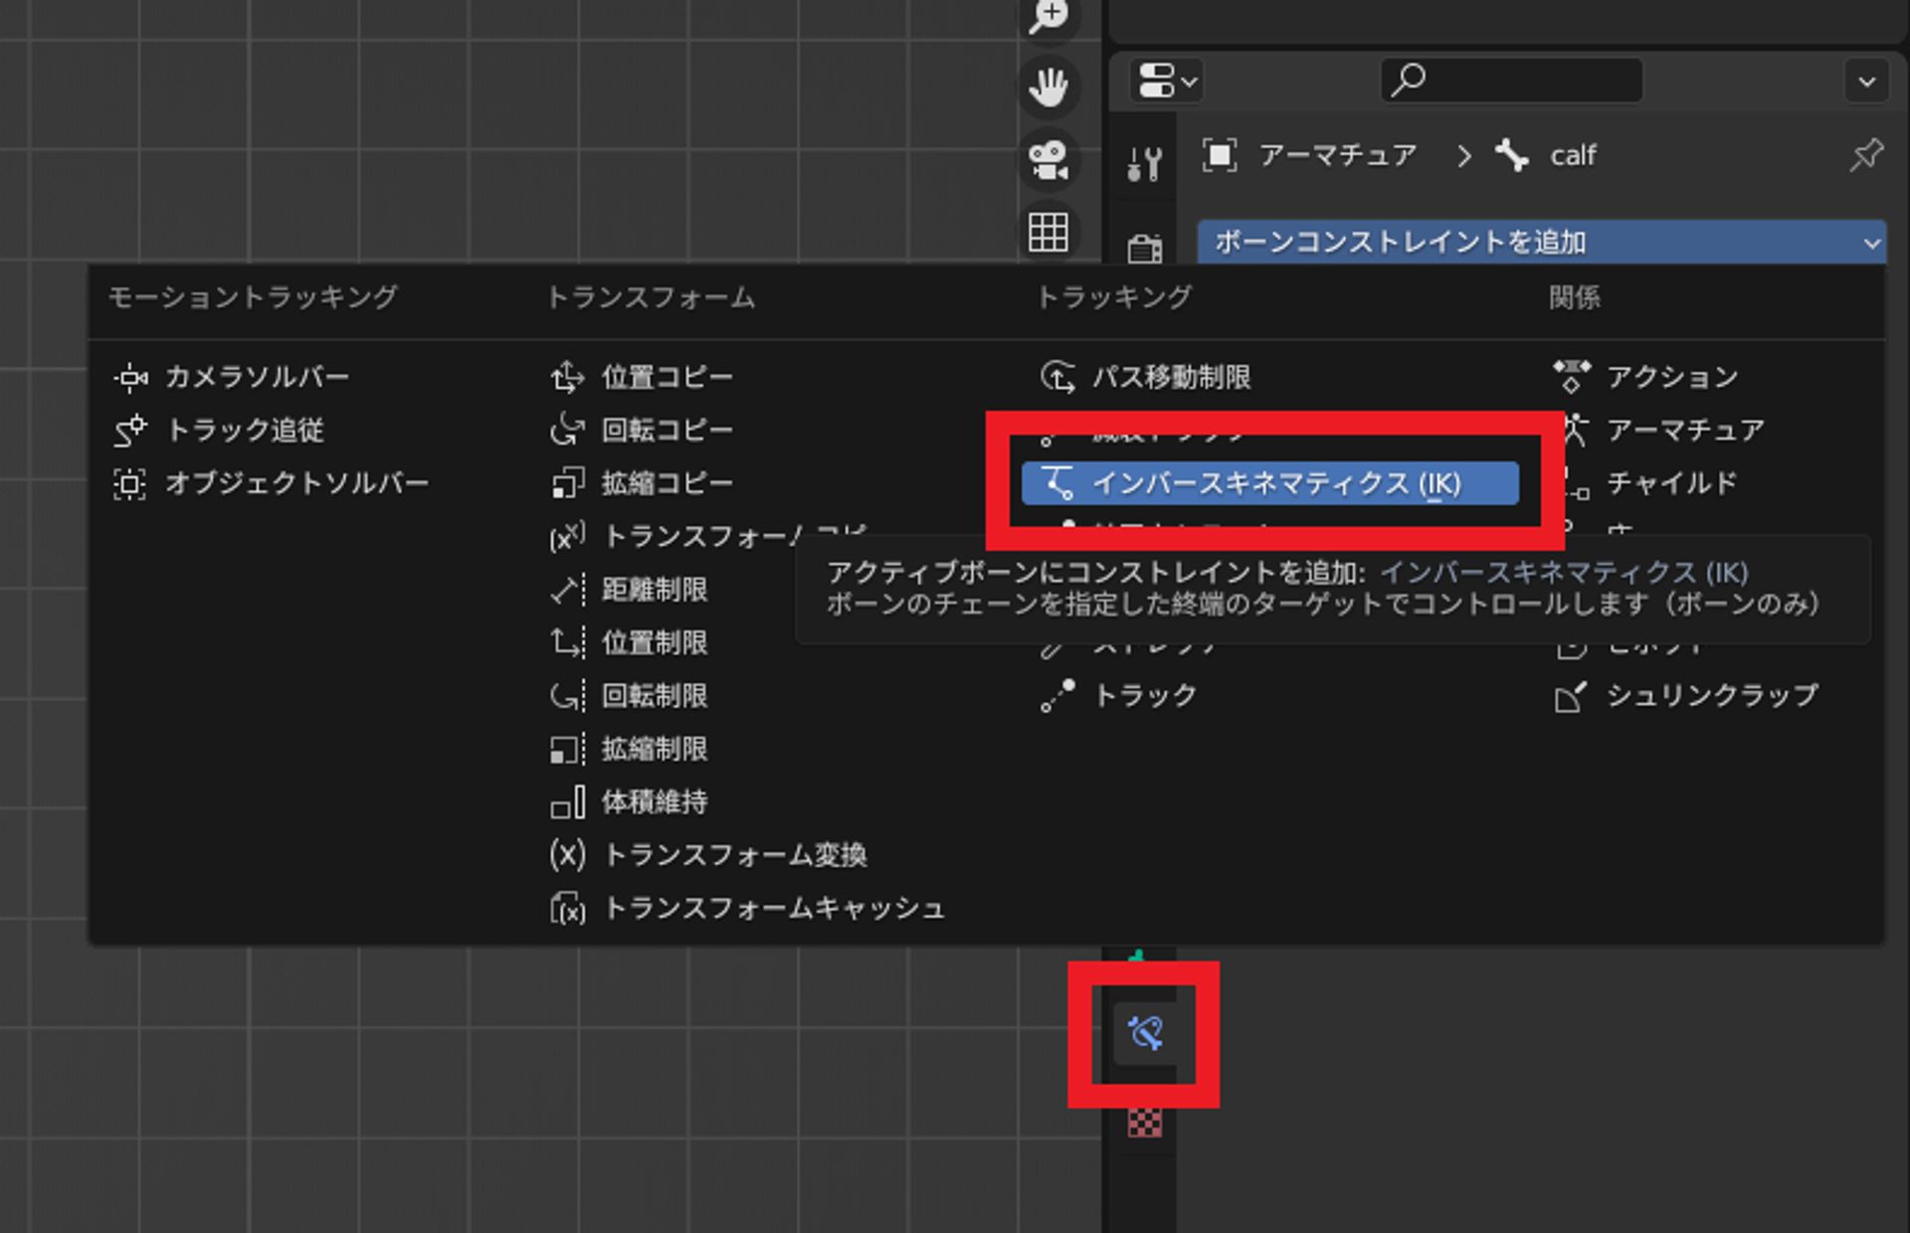Viewport: 1910px width, 1233px height.
Task: Select the hand Pan tool icon
Action: click(1048, 88)
